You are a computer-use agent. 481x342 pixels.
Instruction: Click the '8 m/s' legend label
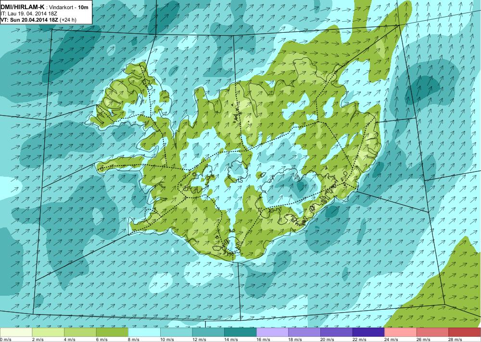(x=134, y=339)
